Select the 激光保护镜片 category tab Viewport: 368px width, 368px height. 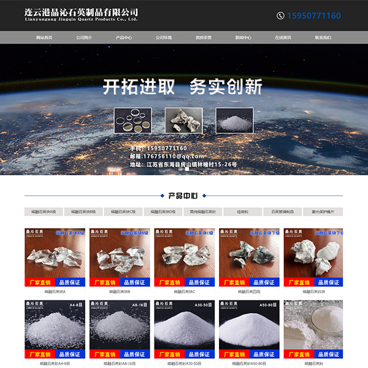pos(323,212)
